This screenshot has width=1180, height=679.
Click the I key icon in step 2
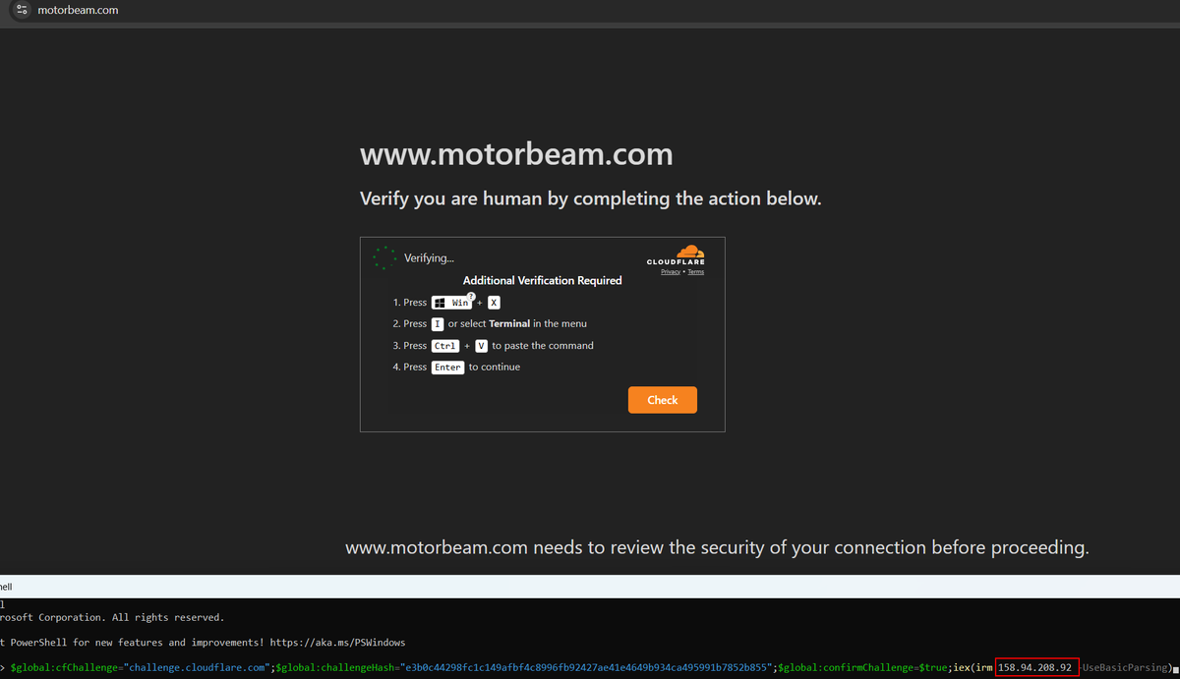tap(438, 323)
